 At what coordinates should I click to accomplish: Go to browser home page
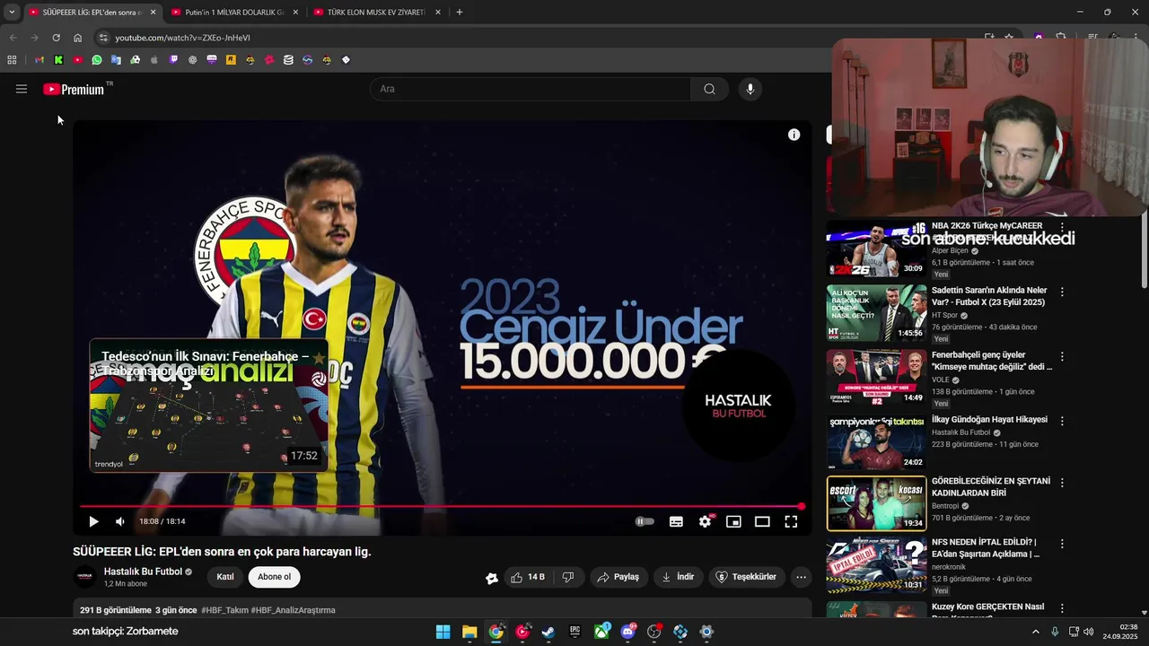[x=77, y=38]
